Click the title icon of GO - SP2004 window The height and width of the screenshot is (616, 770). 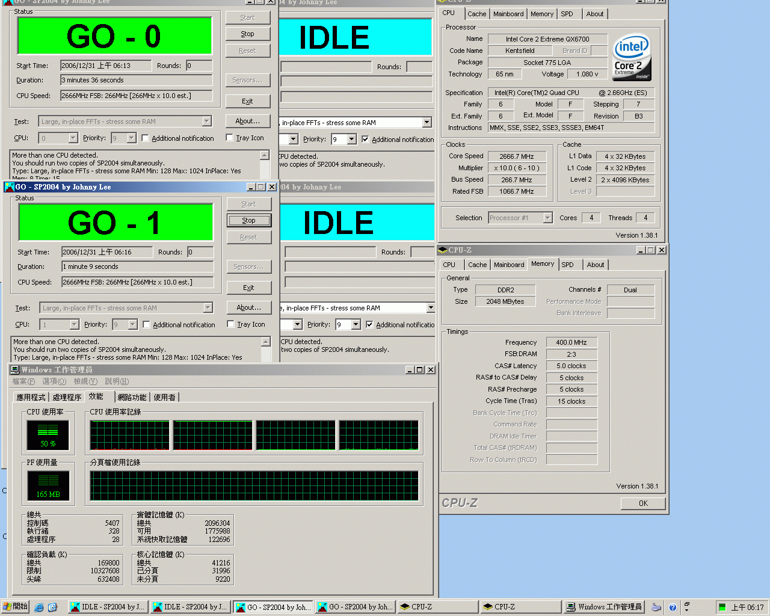[x=9, y=187]
